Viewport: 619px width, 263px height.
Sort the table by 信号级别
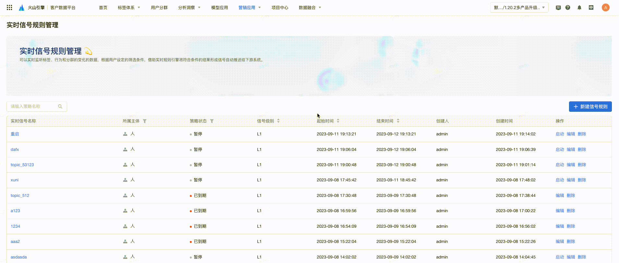278,121
